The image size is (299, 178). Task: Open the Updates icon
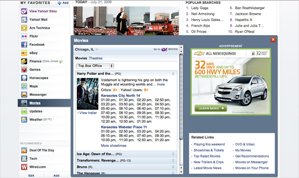click(x=24, y=111)
